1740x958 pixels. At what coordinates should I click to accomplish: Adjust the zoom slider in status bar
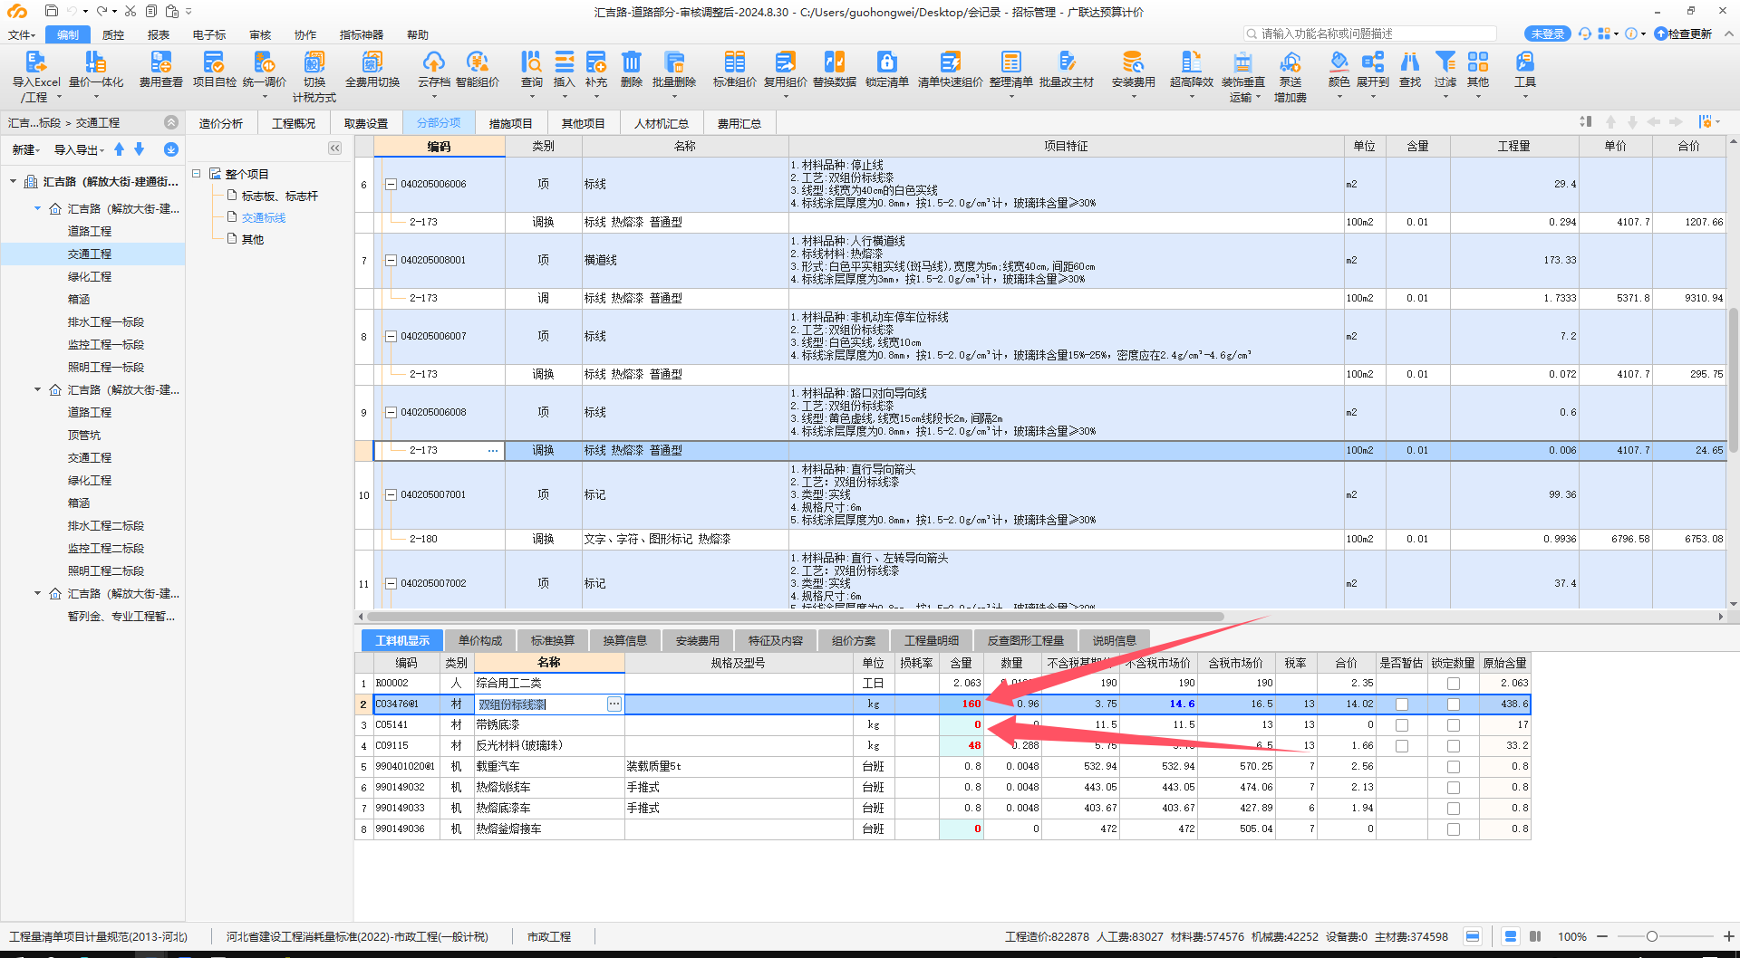tap(1652, 936)
